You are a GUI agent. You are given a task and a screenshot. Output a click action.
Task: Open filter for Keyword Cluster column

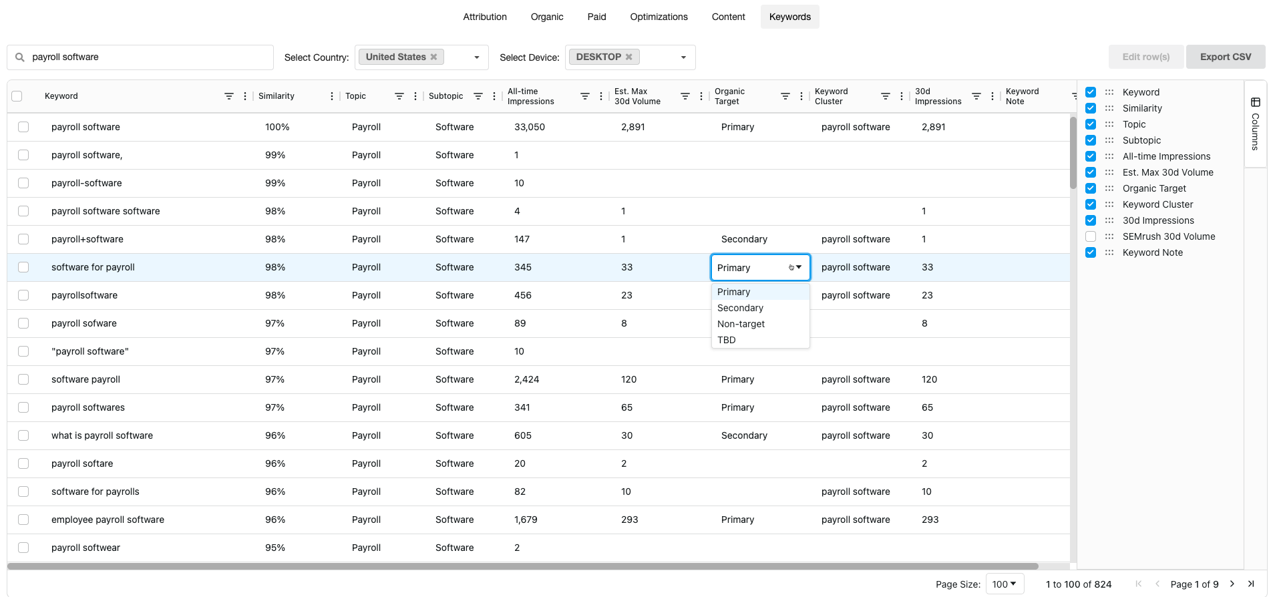pyautogui.click(x=885, y=96)
